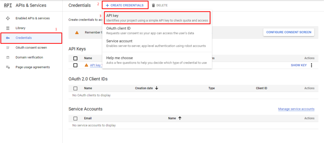Click the Name column header in the Service Accounts table

point(172,118)
